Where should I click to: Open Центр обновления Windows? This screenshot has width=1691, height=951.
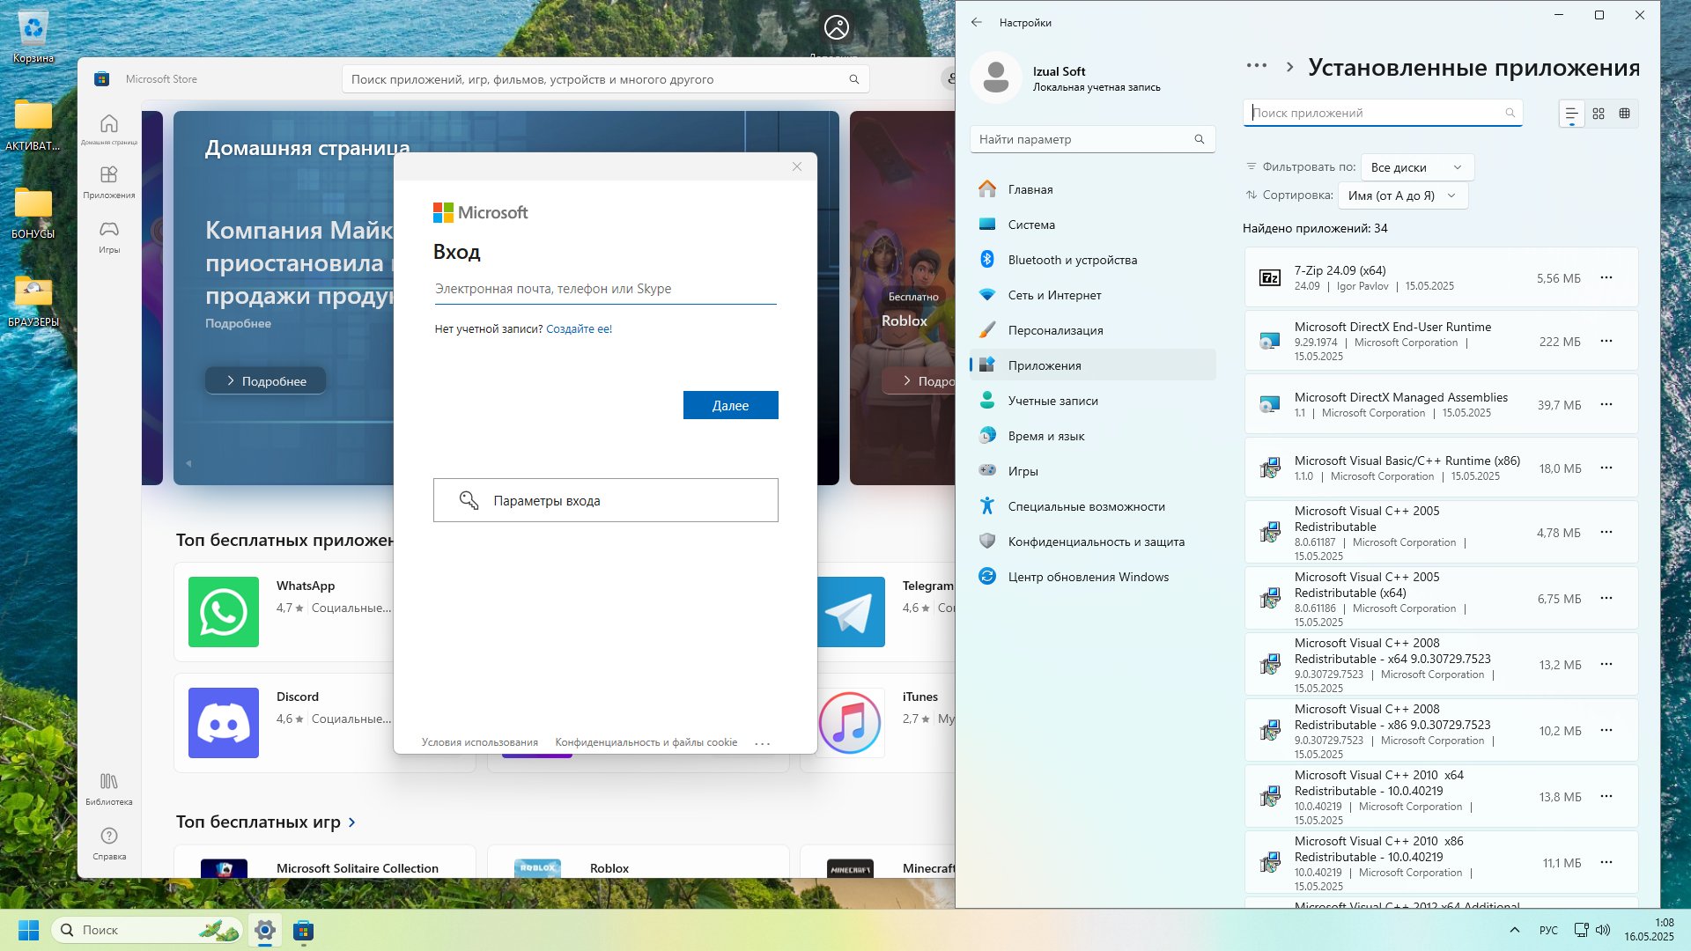(1092, 577)
